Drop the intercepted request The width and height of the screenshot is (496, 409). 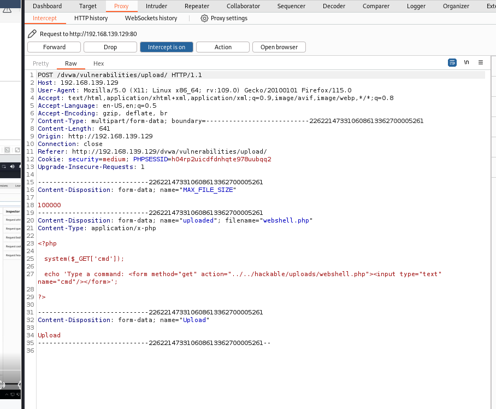click(x=110, y=47)
